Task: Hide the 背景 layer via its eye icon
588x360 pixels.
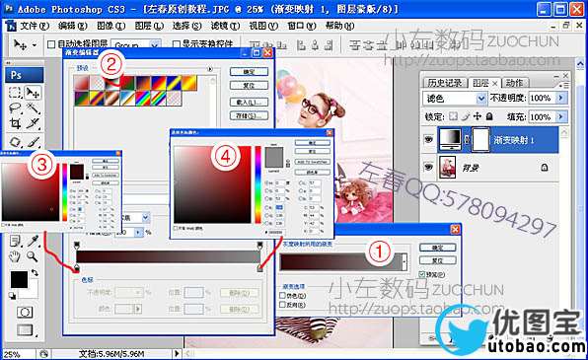Action: click(x=428, y=168)
